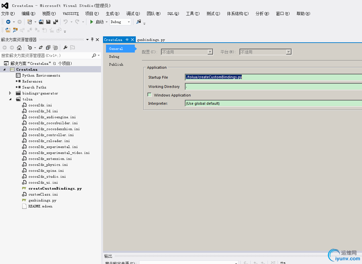Open the pending changes filter dropdown arrow

pyautogui.click(x=35, y=48)
